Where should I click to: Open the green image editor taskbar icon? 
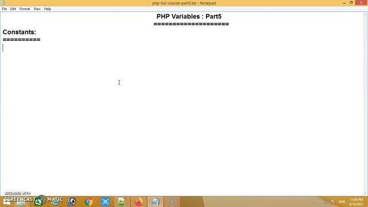(x=122, y=202)
